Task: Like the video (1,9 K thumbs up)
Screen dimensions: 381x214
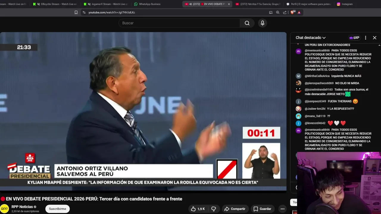Action: coord(198,209)
